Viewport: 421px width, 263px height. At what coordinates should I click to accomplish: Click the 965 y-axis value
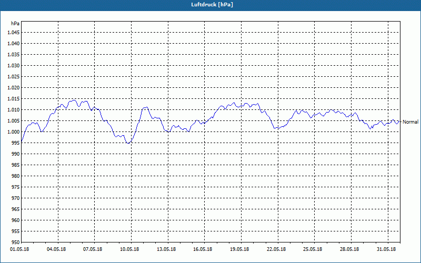[16, 209]
